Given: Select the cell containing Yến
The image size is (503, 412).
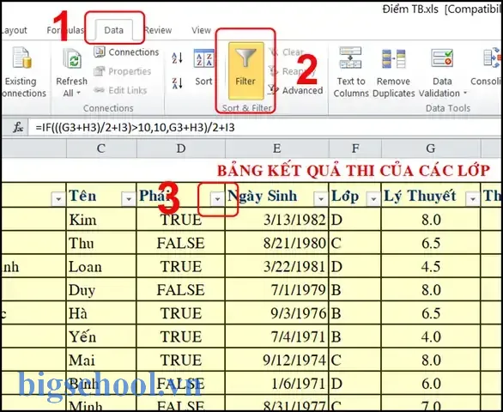Looking at the screenshot, I should click(101, 337).
